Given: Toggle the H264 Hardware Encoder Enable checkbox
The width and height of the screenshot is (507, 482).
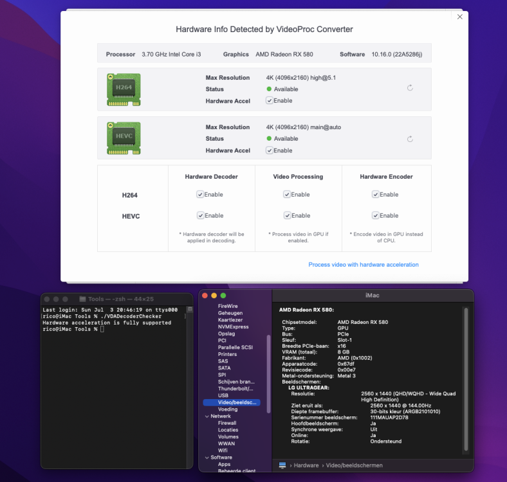Looking at the screenshot, I should click(x=375, y=194).
